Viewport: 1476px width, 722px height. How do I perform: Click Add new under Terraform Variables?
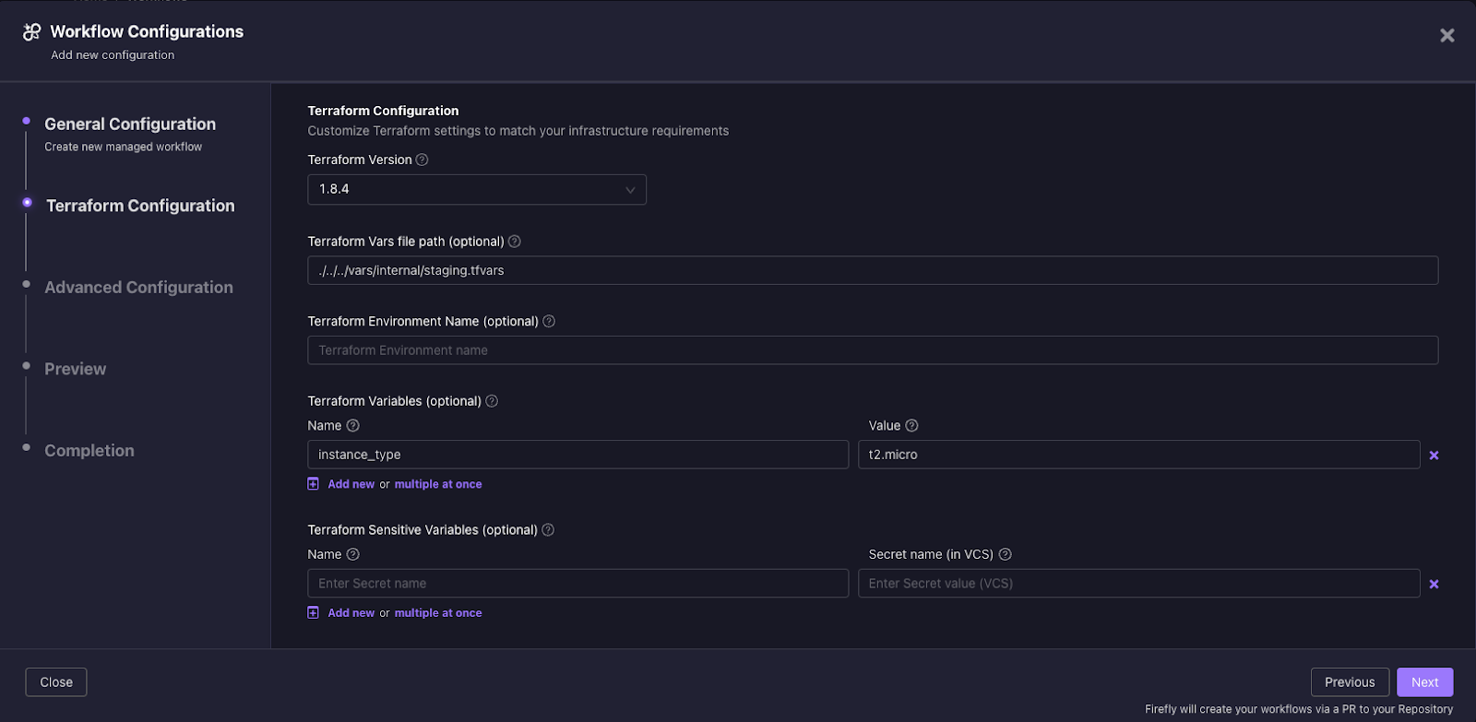[x=351, y=484]
